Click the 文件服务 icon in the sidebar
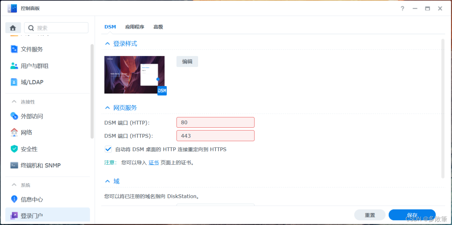This screenshot has height=225, width=452. [x=14, y=49]
